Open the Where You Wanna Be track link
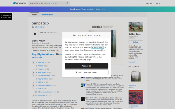175x109 pixels. (46, 92)
